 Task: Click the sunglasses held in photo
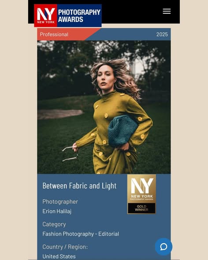click(x=71, y=154)
